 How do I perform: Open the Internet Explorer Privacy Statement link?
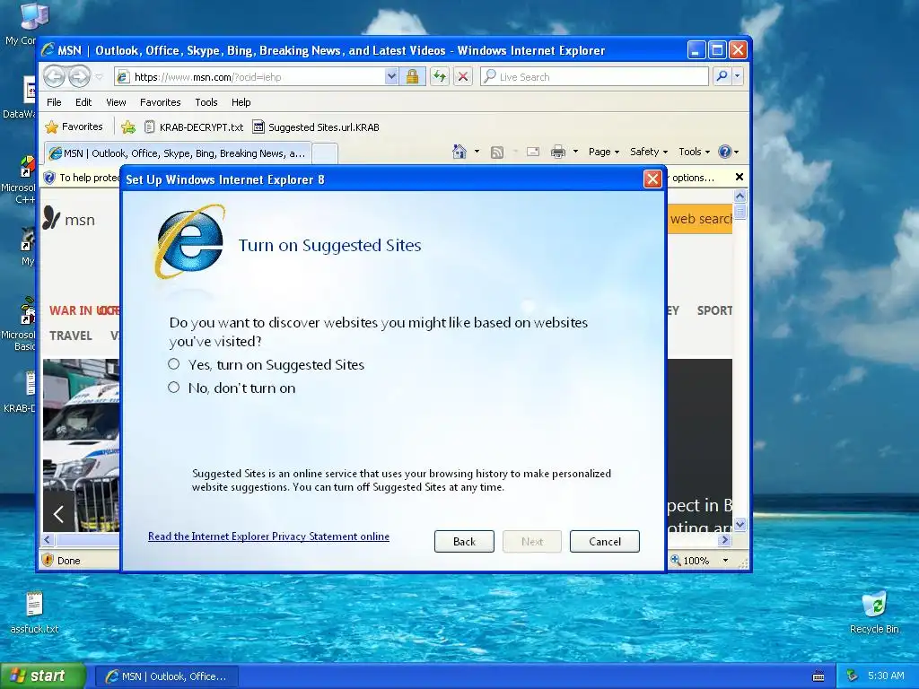pos(268,536)
